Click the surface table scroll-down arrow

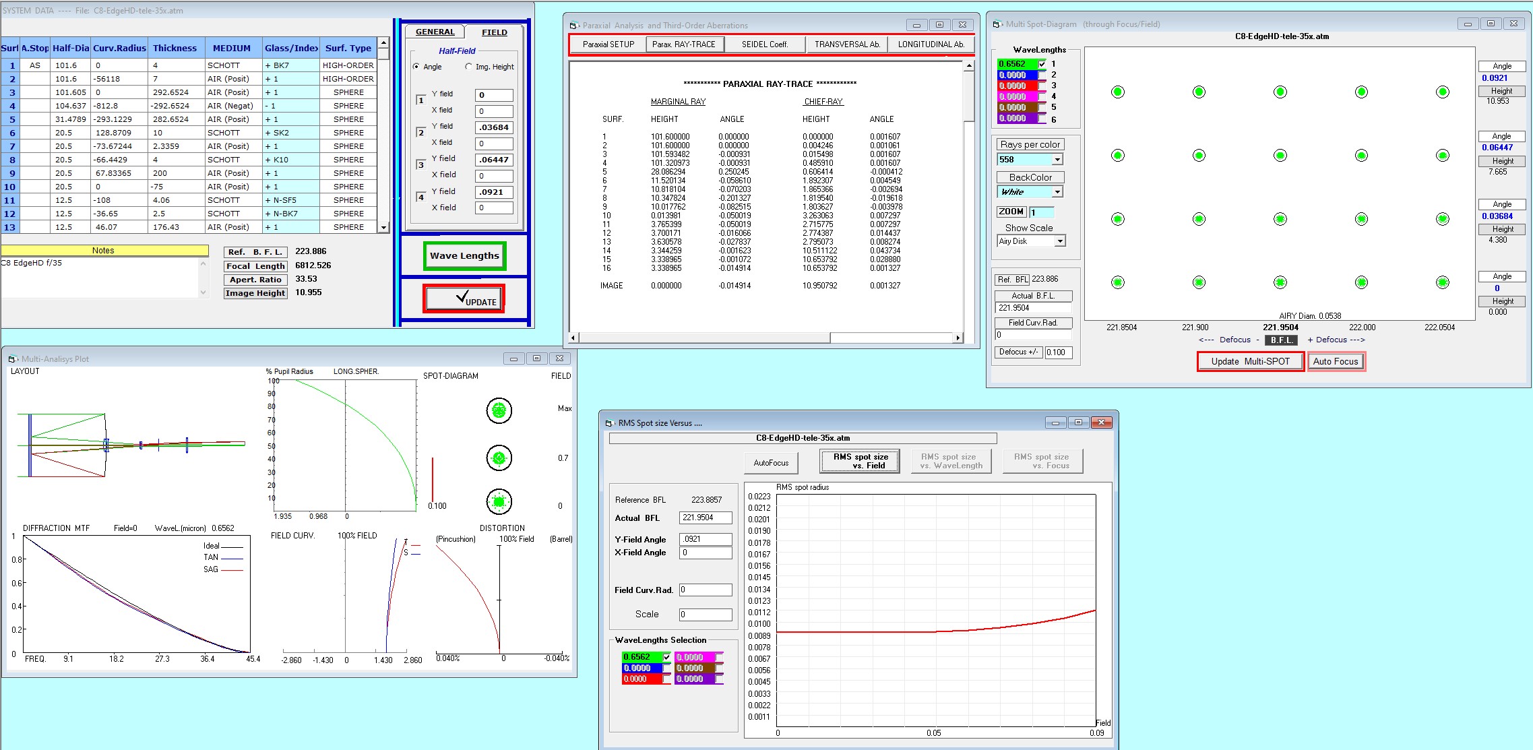(383, 228)
